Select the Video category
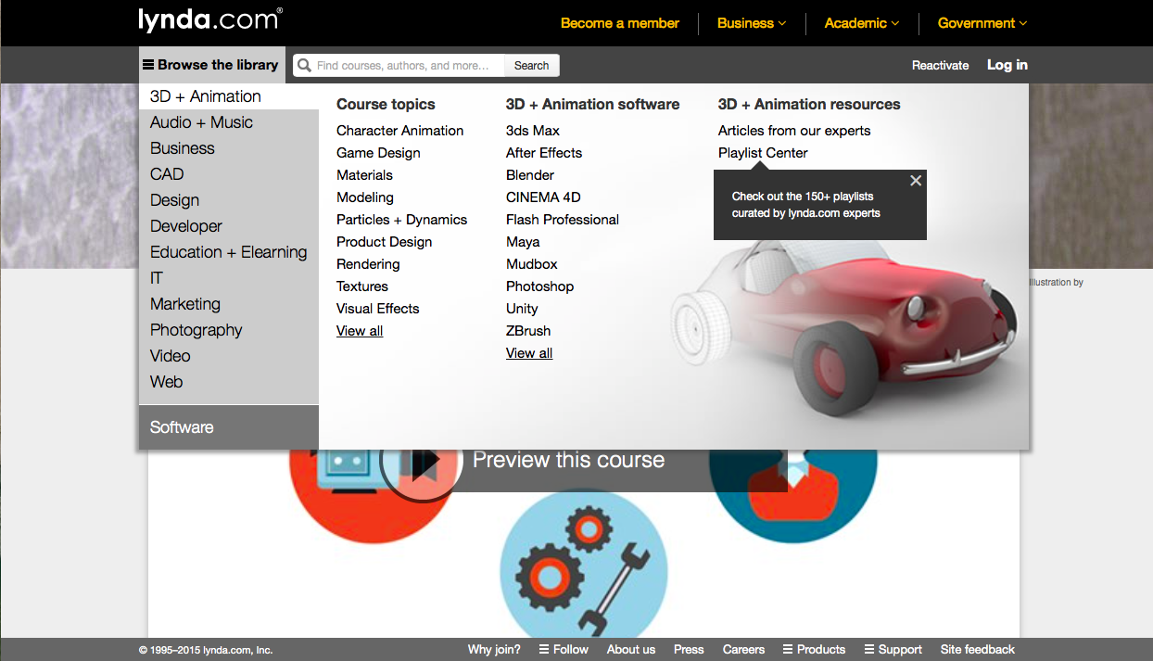 [x=229, y=356]
